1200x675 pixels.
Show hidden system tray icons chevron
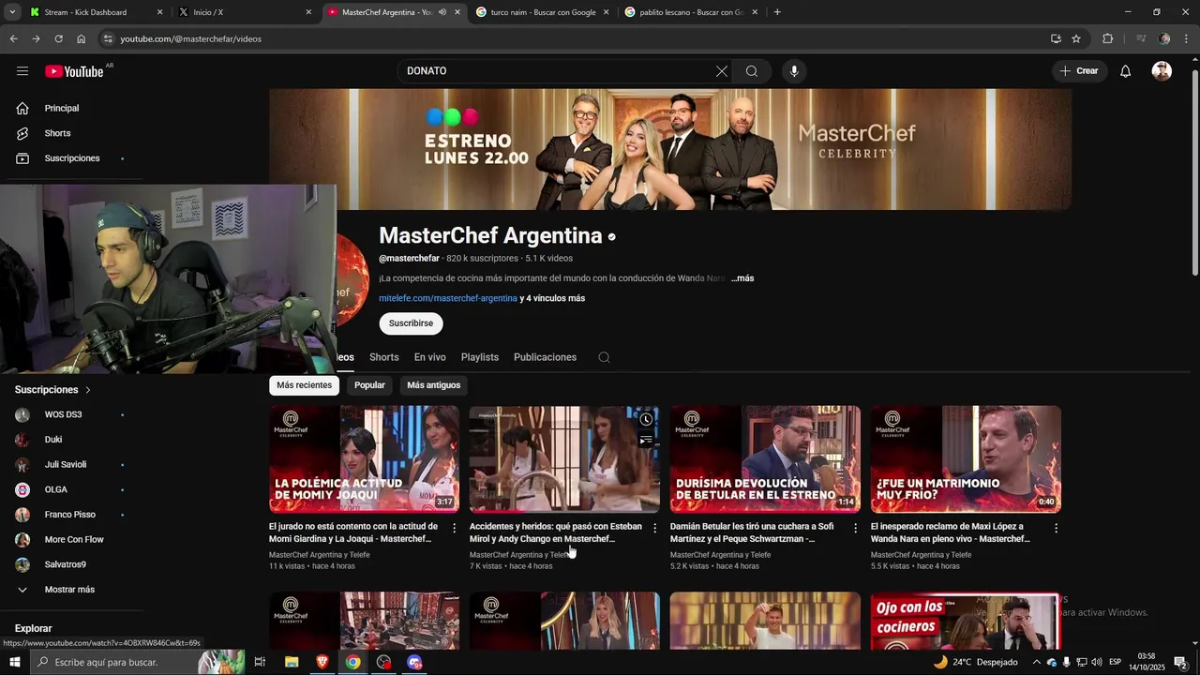(x=1036, y=662)
